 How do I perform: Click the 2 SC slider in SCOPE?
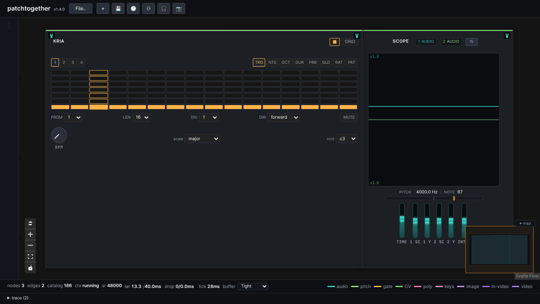tap(439, 220)
